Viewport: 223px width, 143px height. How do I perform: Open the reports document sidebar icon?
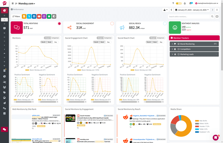(4, 71)
